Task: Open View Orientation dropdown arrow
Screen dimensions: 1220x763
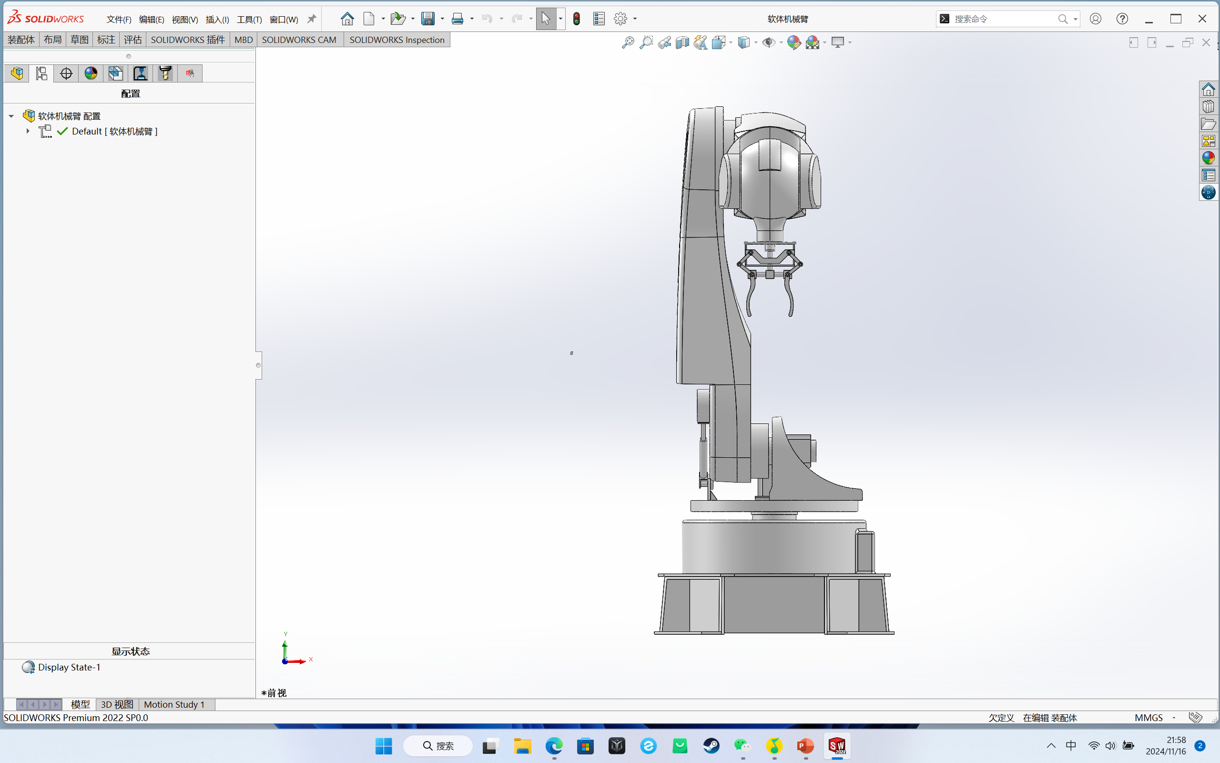Action: coord(731,42)
